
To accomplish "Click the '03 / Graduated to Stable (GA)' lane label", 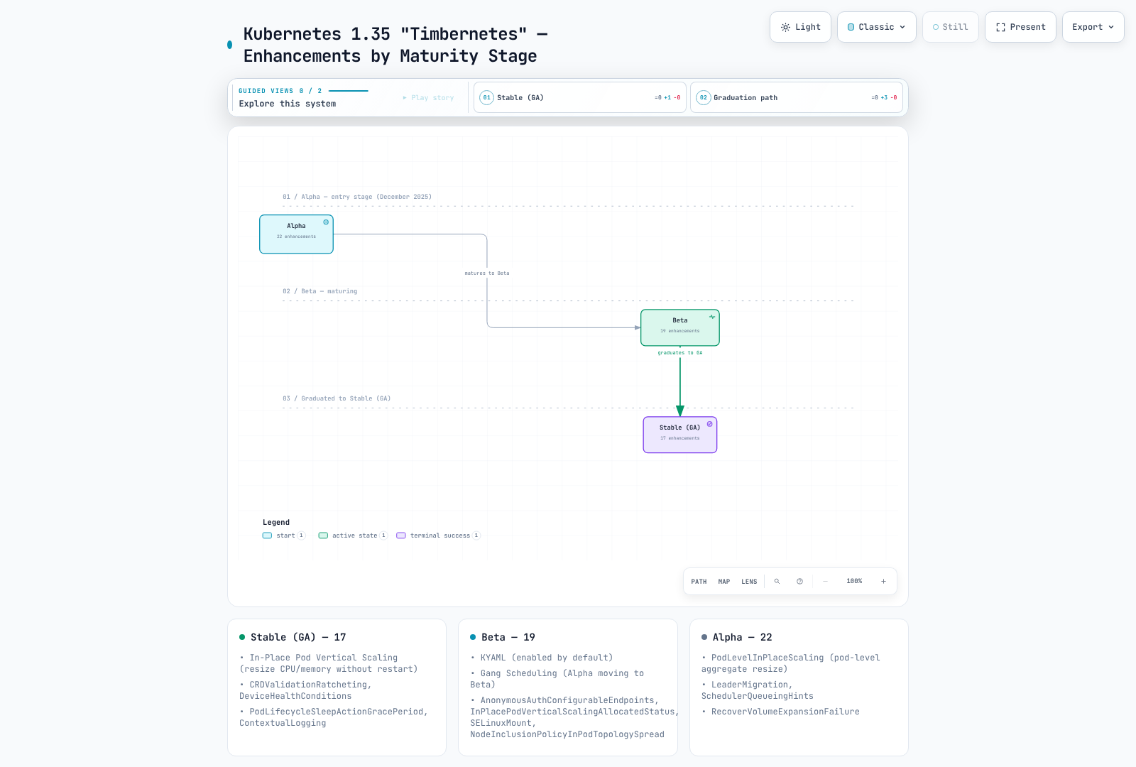I will pos(337,398).
